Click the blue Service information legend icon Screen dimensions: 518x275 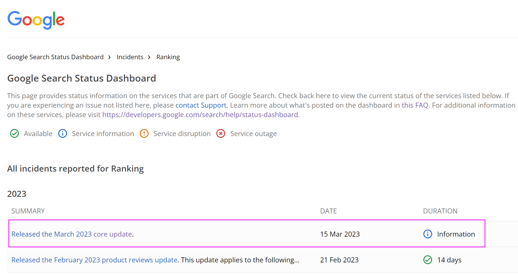coord(63,134)
